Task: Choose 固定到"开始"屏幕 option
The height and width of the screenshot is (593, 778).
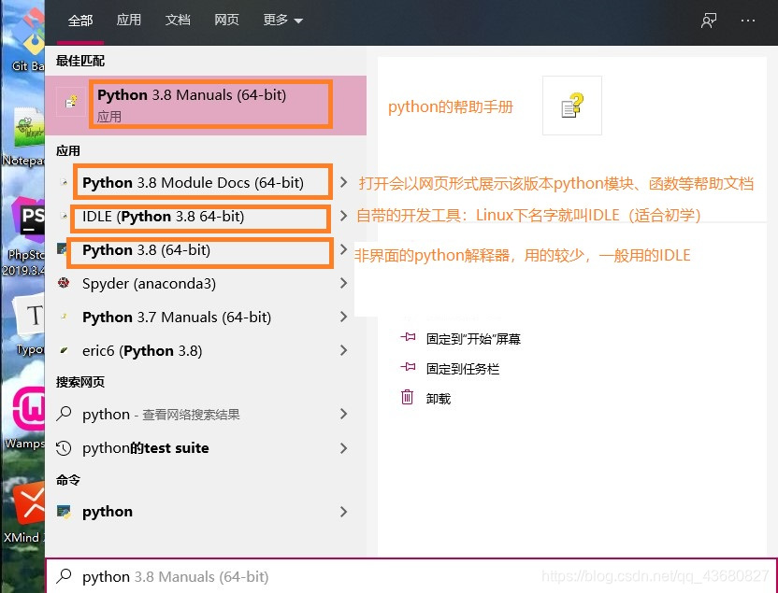Action: pyautogui.click(x=473, y=339)
